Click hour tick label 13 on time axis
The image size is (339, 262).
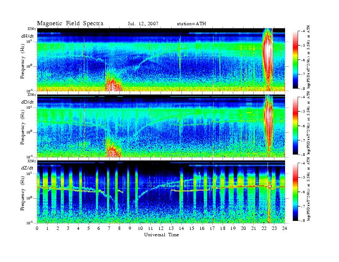(171, 228)
